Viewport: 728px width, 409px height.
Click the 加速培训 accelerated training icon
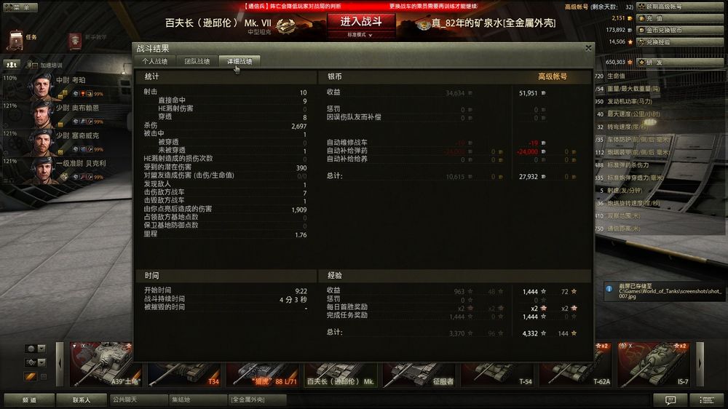tap(29, 65)
